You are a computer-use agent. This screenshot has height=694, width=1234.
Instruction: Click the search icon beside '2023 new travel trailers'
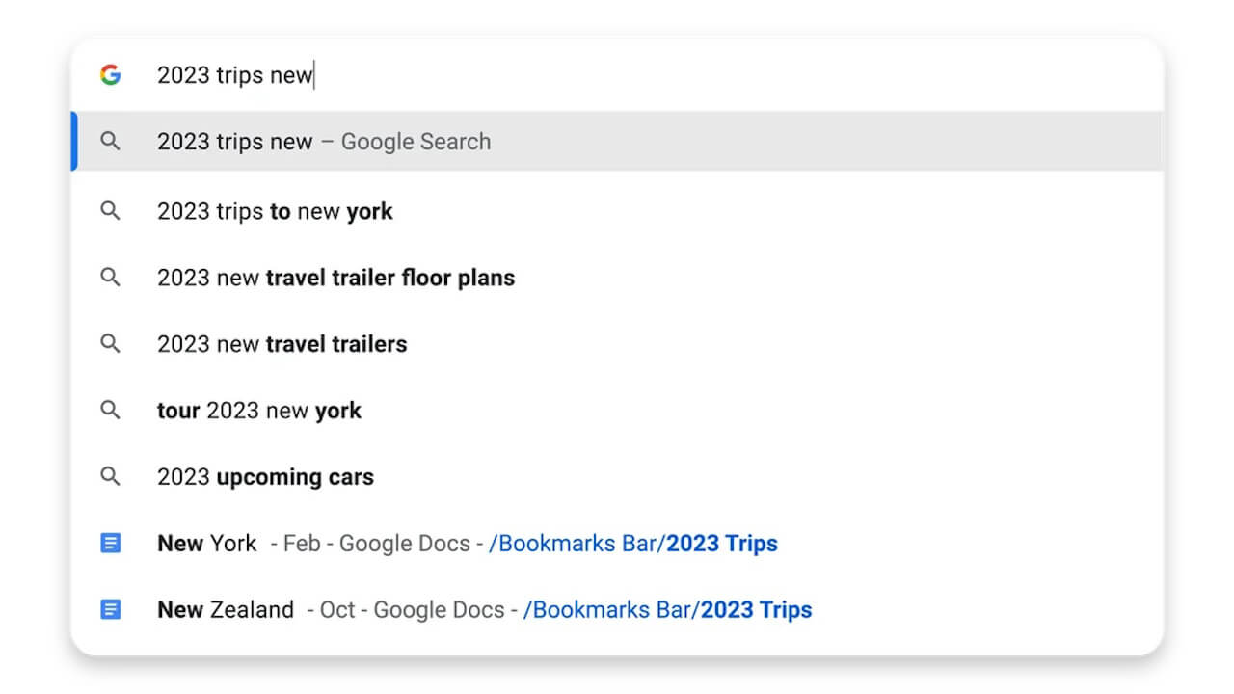(x=111, y=344)
